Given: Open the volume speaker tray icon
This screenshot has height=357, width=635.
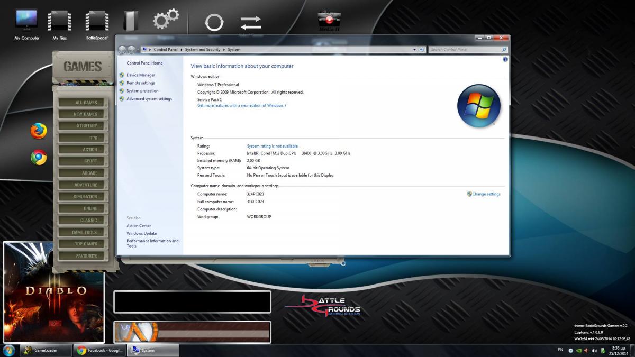Looking at the screenshot, I should [x=594, y=351].
